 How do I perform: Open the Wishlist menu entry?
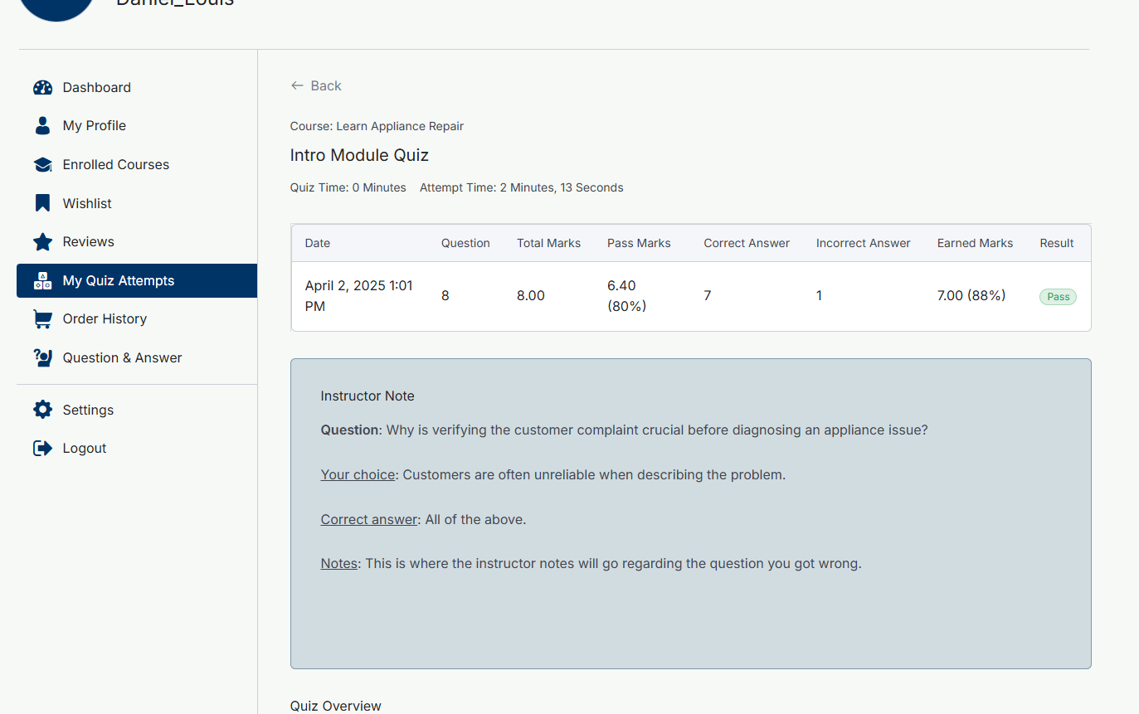coord(87,203)
